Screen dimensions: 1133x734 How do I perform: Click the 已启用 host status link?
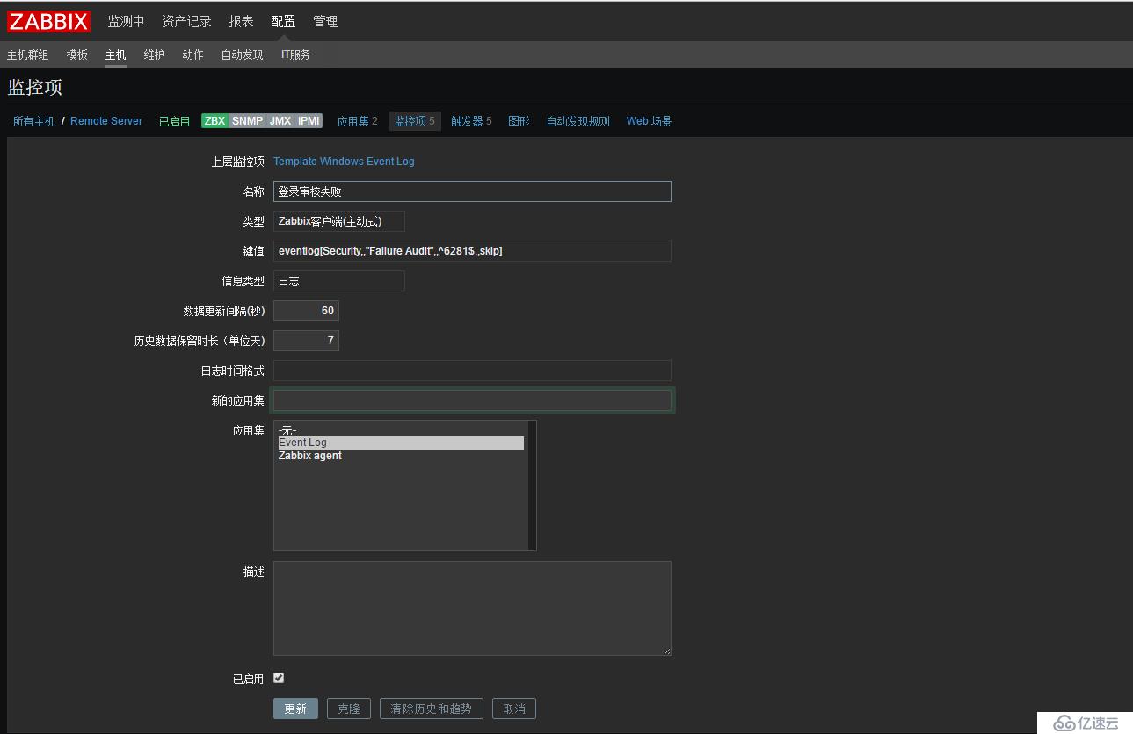coord(174,121)
